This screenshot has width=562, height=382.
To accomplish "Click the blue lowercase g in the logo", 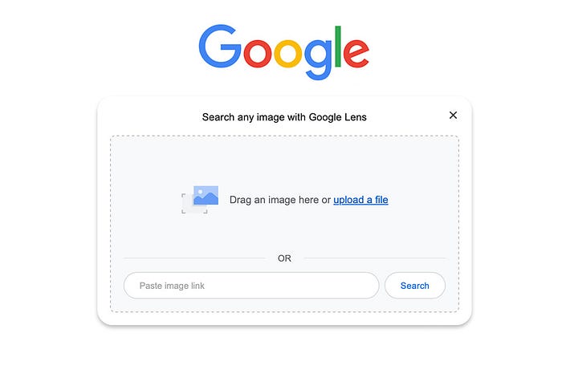I will (x=318, y=59).
